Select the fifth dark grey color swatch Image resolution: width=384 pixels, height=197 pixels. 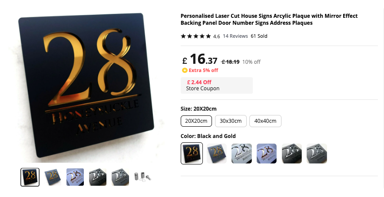(291, 154)
